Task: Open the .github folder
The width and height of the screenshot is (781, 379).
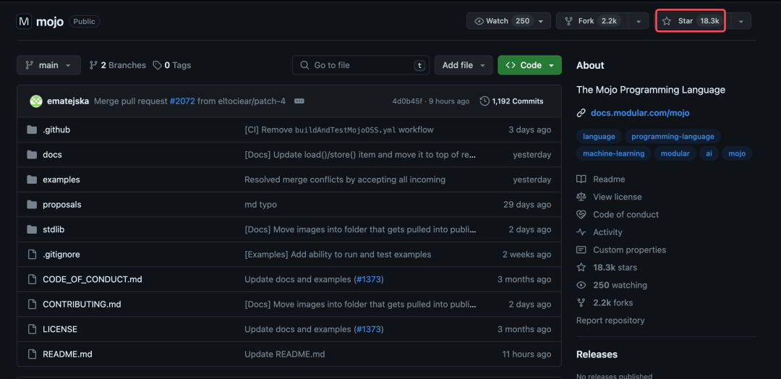Action: tap(56, 130)
